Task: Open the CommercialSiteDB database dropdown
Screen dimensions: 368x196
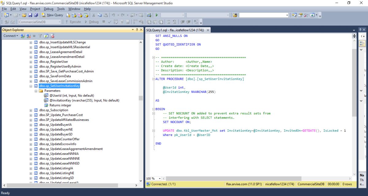Action: tap(59, 22)
